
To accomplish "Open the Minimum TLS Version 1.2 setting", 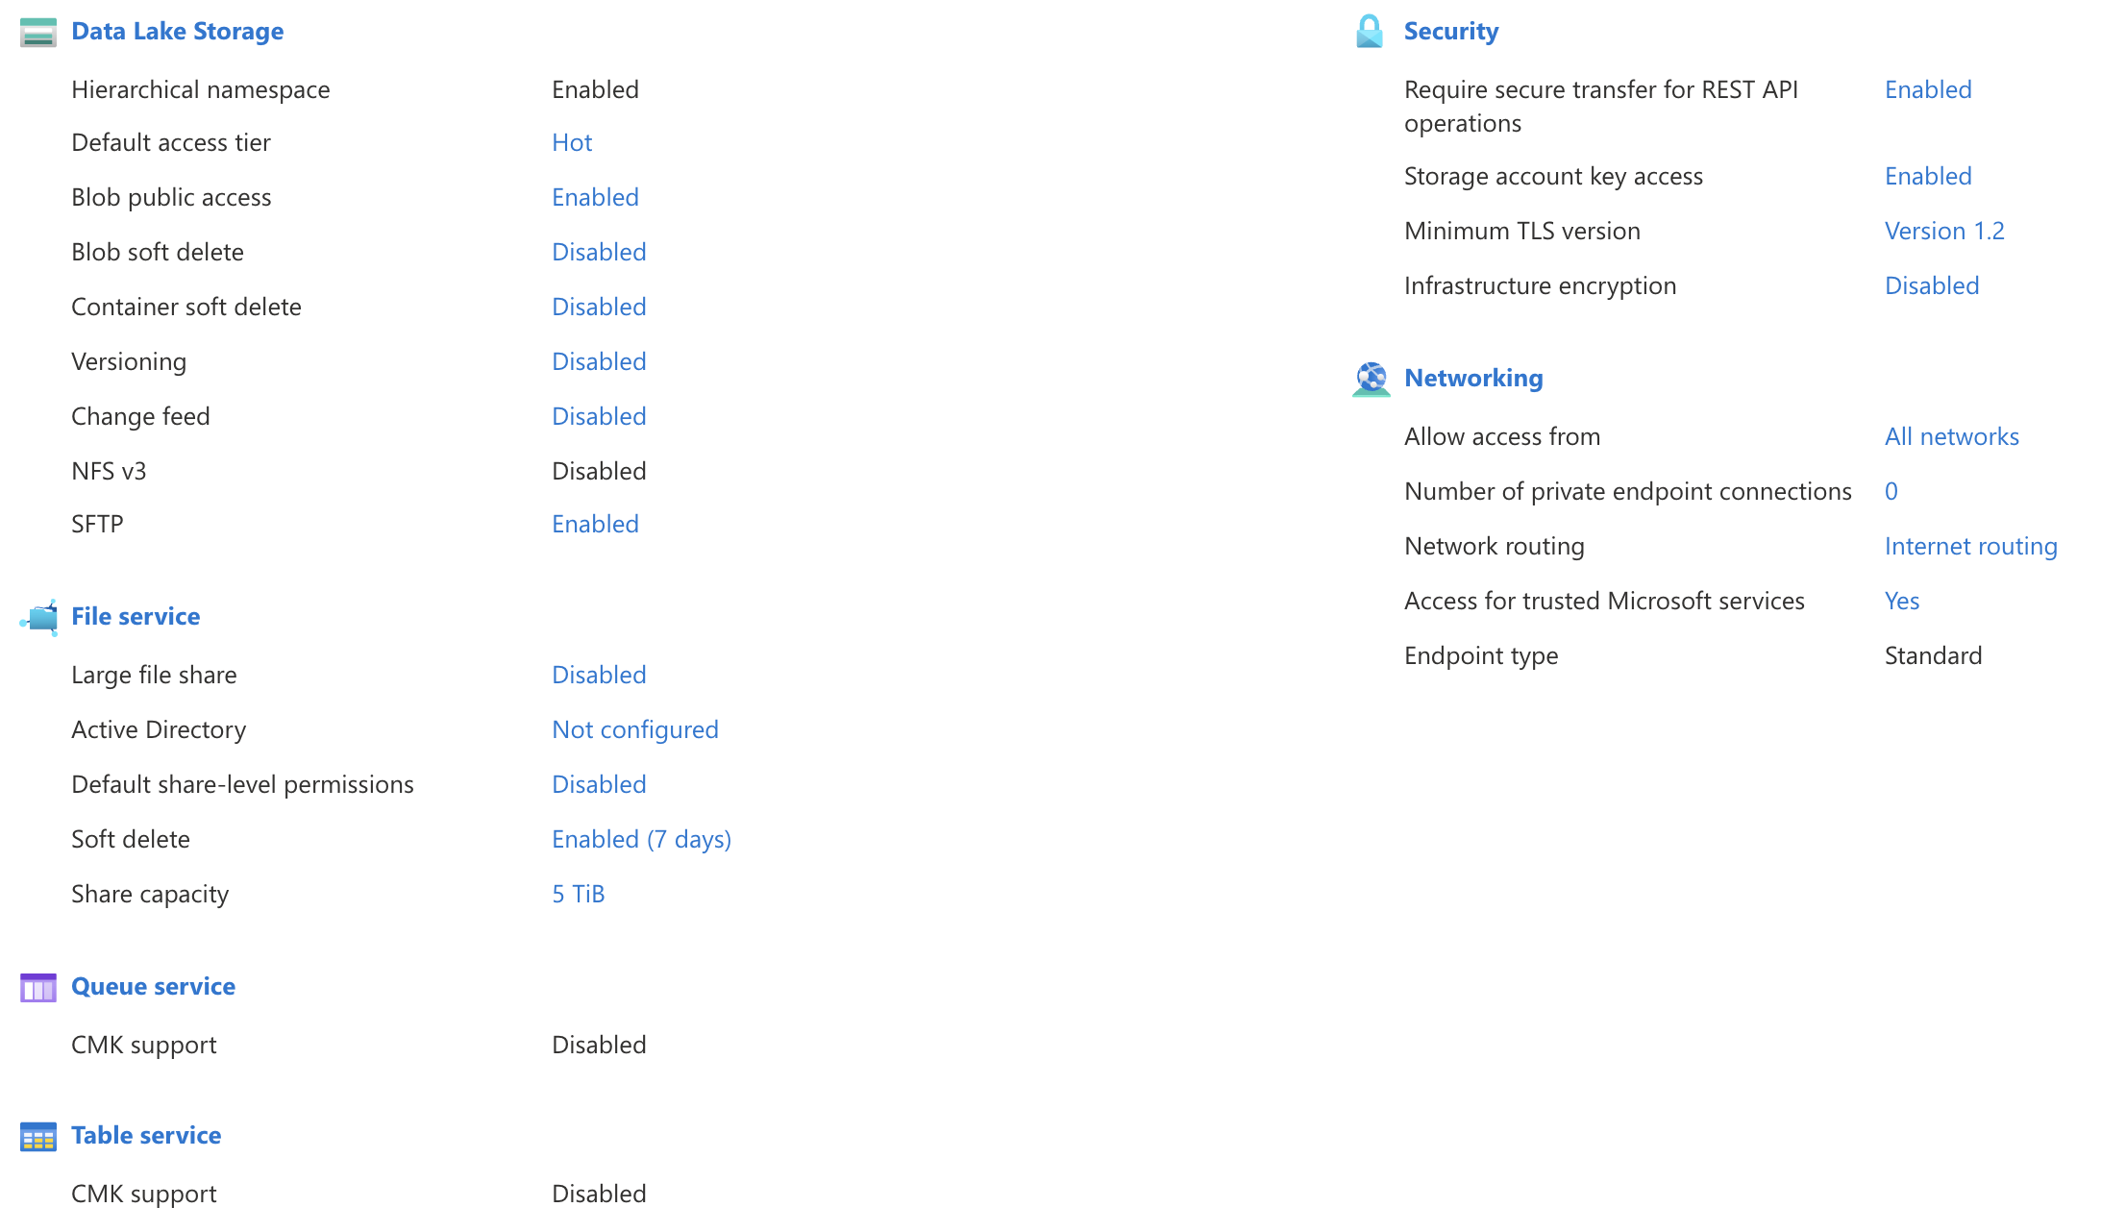I will pos(1944,230).
